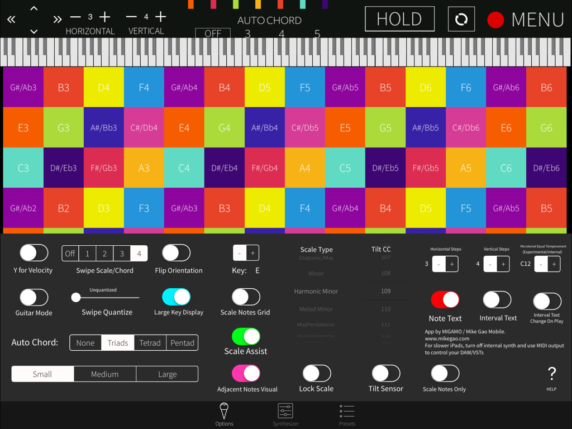
Task: Choose the Medium grid size
Action: pyautogui.click(x=104, y=374)
